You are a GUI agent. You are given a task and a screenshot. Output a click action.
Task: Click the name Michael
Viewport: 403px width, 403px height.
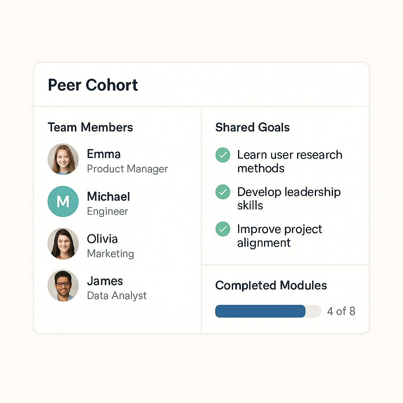click(x=108, y=196)
